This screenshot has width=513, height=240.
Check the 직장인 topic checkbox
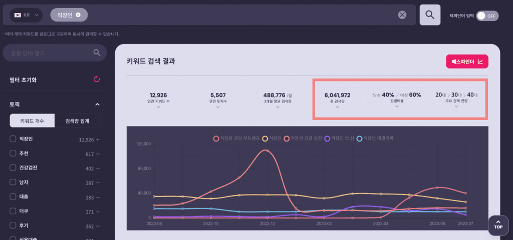point(13,139)
